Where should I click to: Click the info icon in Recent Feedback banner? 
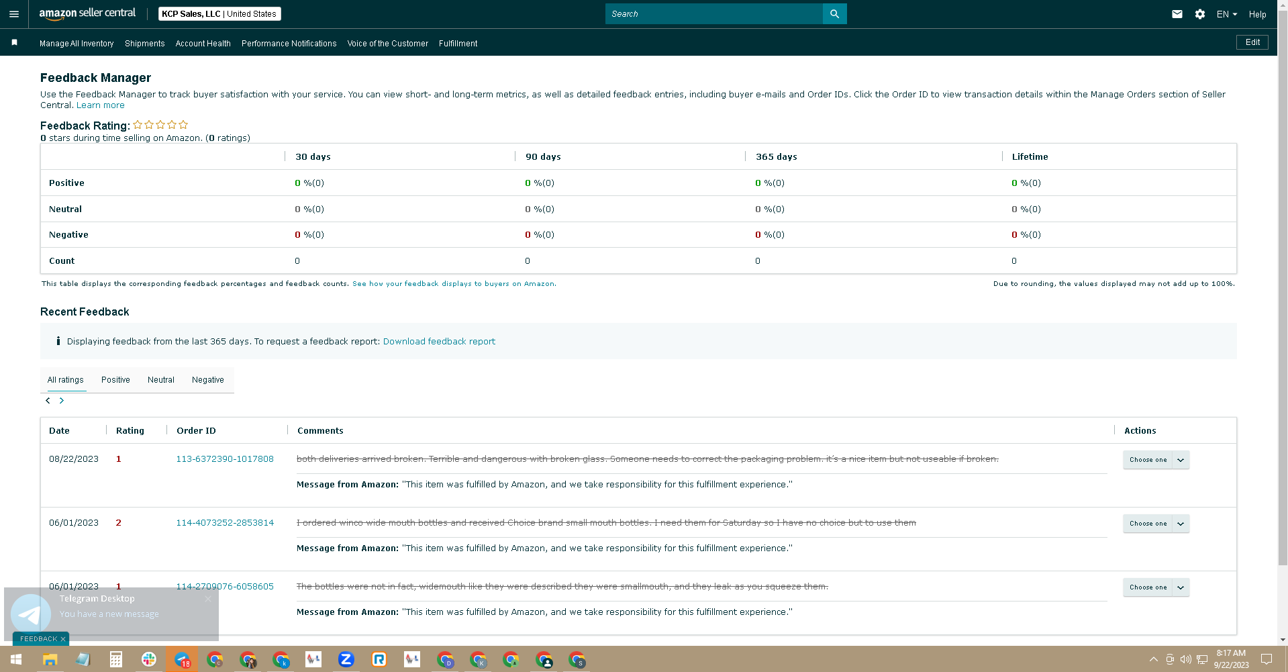[58, 341]
